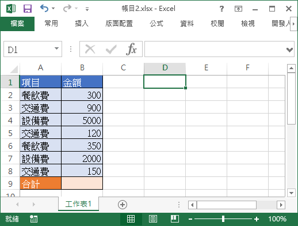Select the empty total cell B9
Screen dimensions: 298x226
click(x=82, y=184)
